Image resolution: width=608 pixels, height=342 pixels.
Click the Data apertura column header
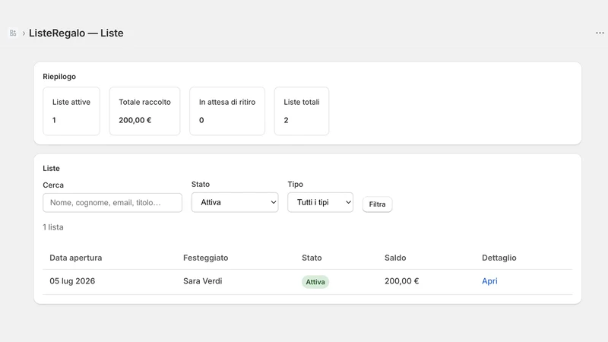[x=75, y=258]
